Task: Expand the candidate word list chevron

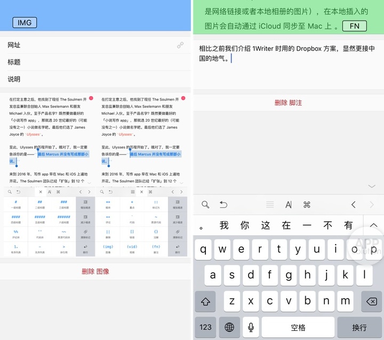Action: point(373,225)
